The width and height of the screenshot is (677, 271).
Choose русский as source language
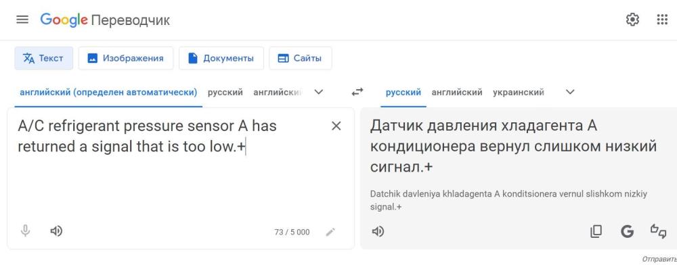[225, 92]
